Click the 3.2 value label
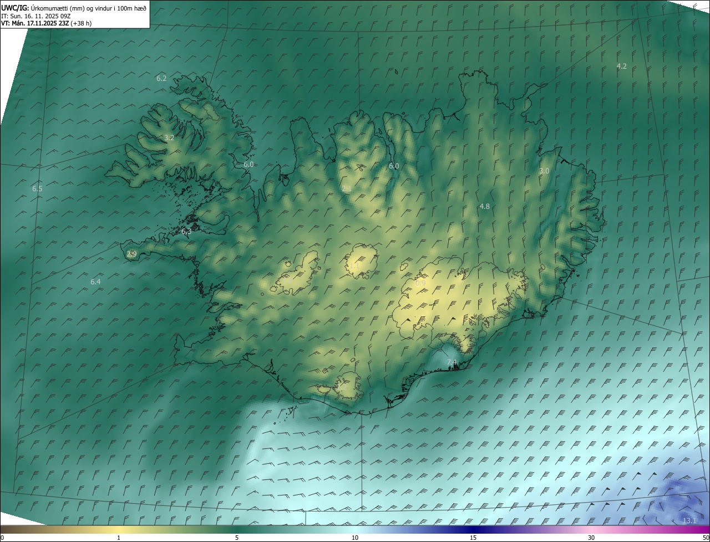The image size is (710, 542). pyautogui.click(x=169, y=137)
